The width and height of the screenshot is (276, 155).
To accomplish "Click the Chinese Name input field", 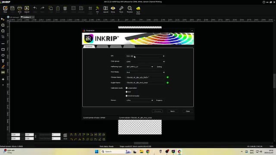I will click(x=145, y=77).
